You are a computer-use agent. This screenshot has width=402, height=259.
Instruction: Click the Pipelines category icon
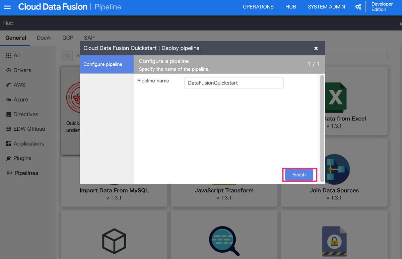coord(9,173)
